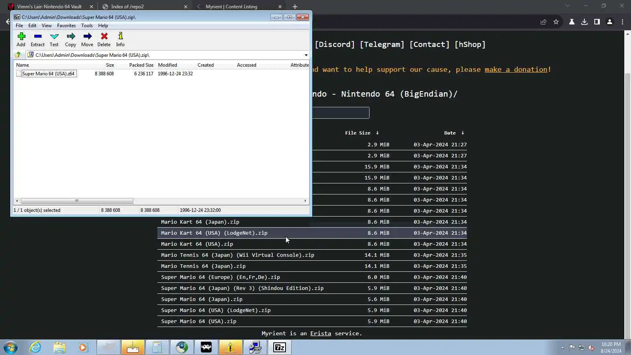Open the hShop link on Myrient
This screenshot has width=631, height=355.
tap(470, 45)
